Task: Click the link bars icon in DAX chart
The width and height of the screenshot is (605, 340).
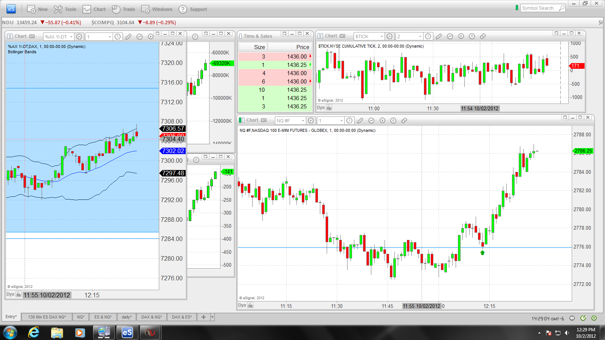Action: click(10, 36)
